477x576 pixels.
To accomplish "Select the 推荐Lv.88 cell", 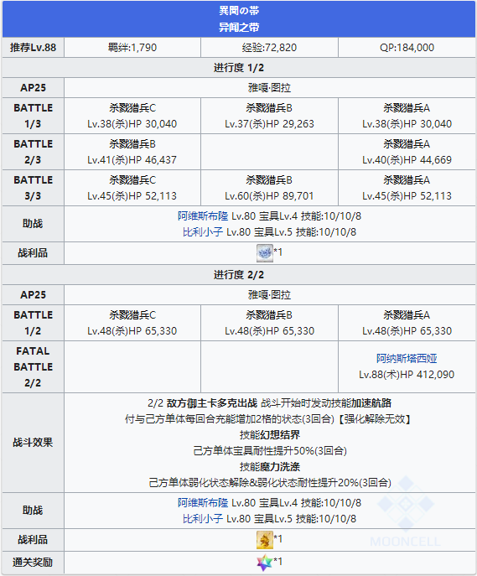I will [x=33, y=48].
